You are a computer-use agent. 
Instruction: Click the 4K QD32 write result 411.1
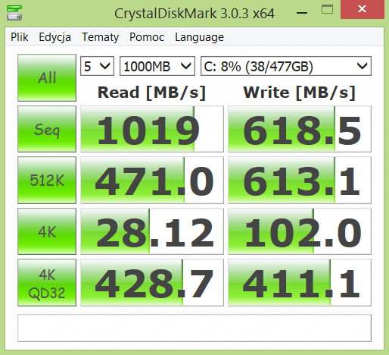pos(300,283)
